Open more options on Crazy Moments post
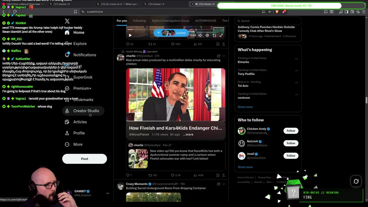The image size is (368, 207). 223,184
